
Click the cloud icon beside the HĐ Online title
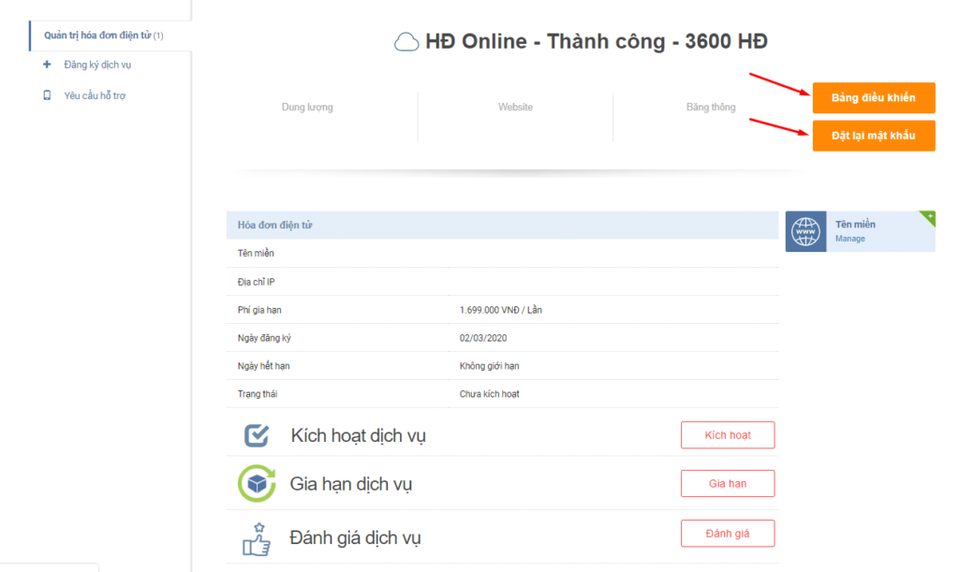click(x=406, y=41)
